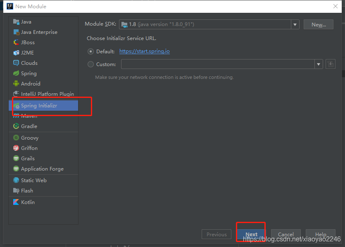This screenshot has width=345, height=247.
Task: Click the J2ME icon
Action: pyautogui.click(x=16, y=53)
